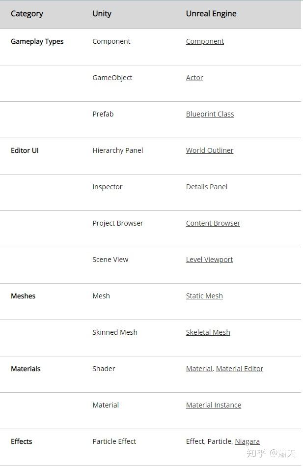Click the Unreal Engine column header
Screen dimensions: 303x466
[x=211, y=14]
